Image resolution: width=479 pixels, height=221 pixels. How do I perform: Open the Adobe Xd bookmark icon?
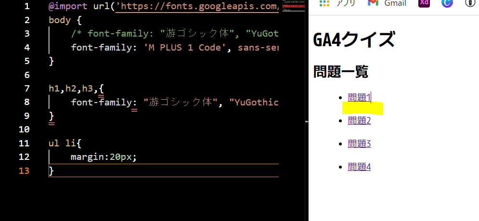point(424,3)
